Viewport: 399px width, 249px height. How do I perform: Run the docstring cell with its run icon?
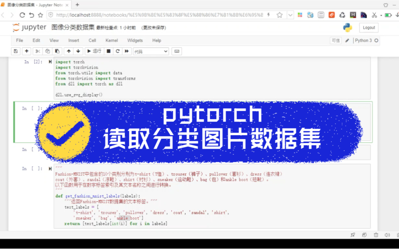(x=50, y=168)
